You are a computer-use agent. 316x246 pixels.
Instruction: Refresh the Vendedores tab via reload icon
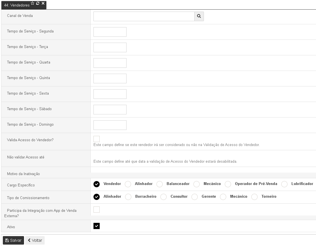point(38,3)
